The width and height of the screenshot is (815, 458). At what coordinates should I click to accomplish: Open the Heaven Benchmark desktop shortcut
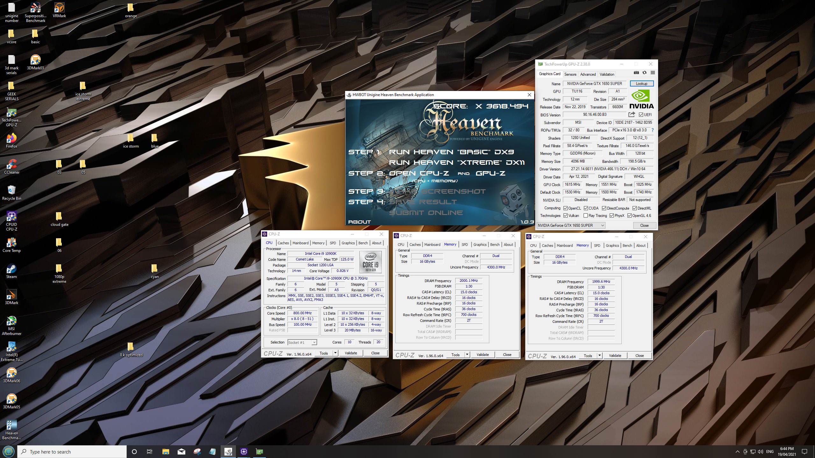click(12, 430)
